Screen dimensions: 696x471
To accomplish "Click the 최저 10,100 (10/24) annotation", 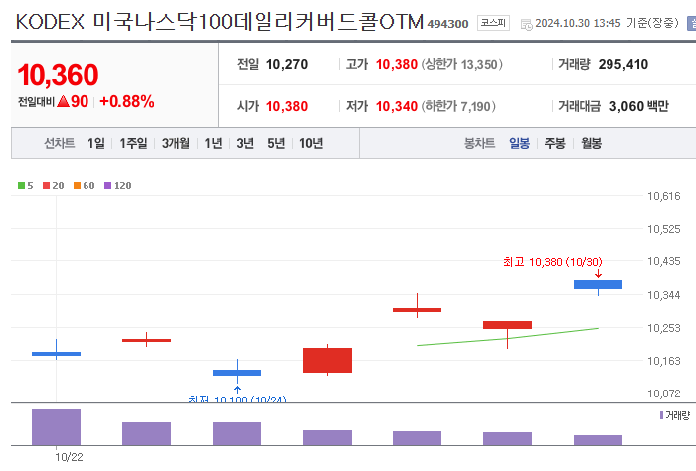I will [x=238, y=399].
